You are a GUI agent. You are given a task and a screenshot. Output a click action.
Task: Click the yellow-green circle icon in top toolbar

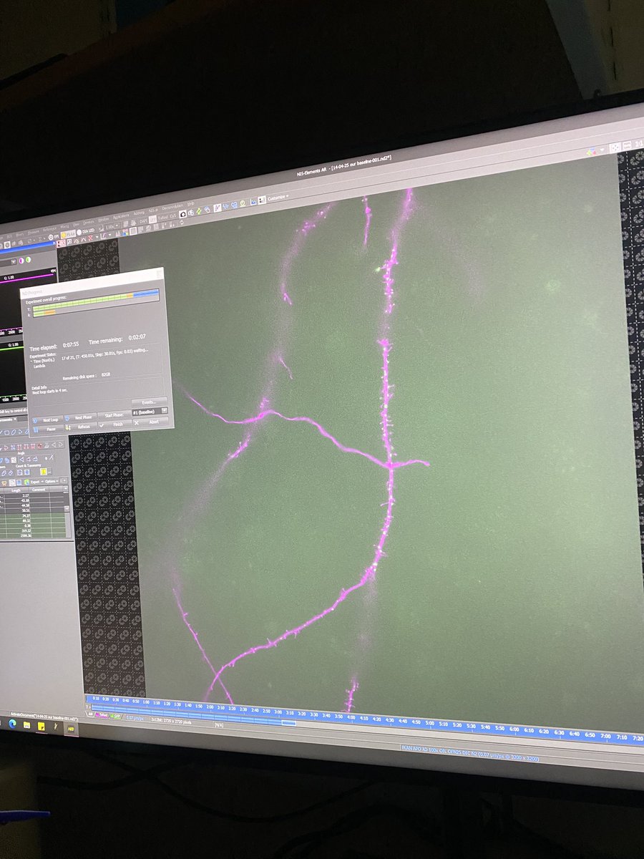243,203
